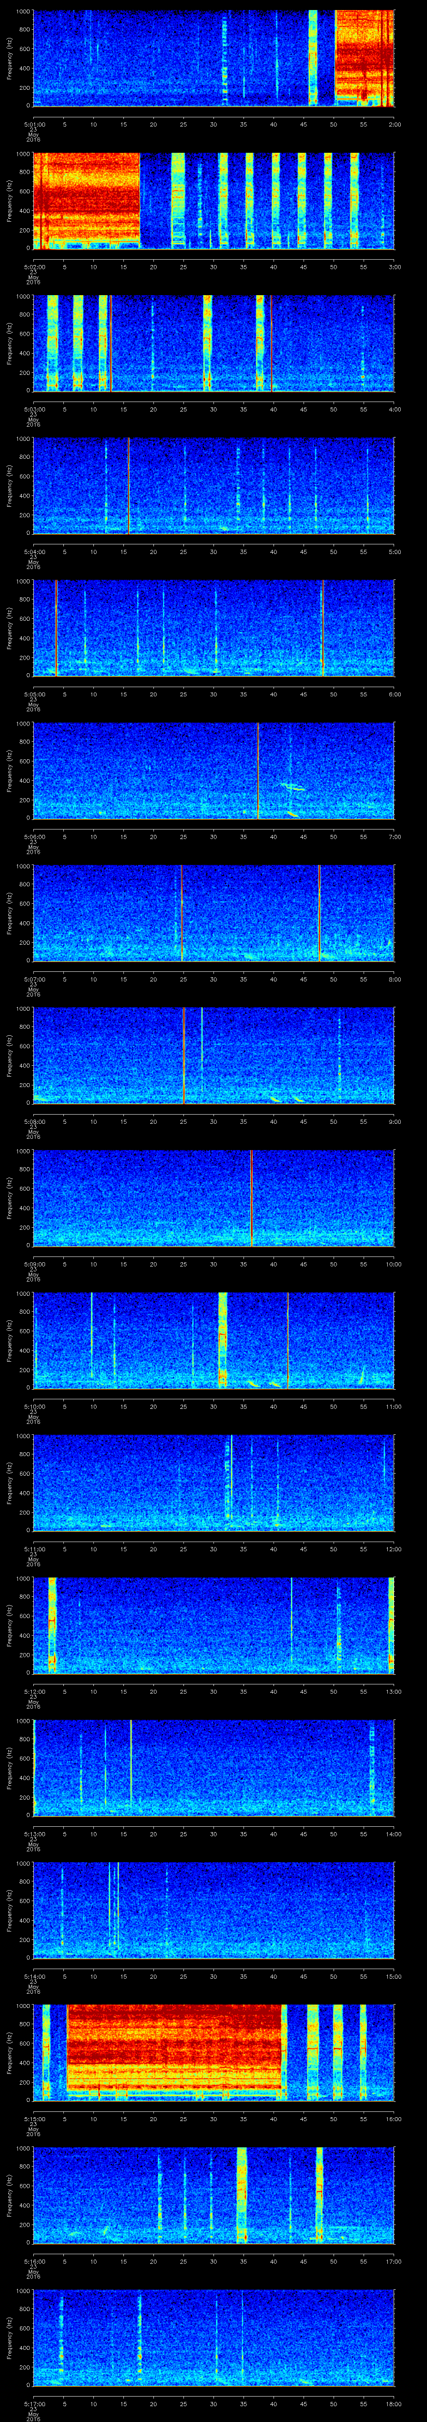Click the spectrogram panel starting at 5:06:00
The height and width of the screenshot is (2422, 427).
(x=214, y=771)
